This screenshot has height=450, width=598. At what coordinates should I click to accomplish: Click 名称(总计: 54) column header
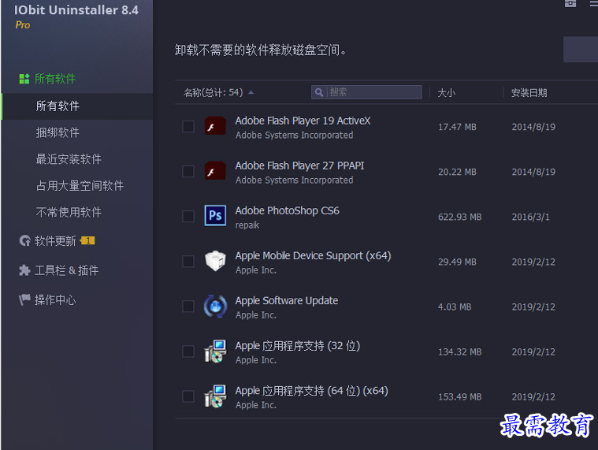point(213,92)
